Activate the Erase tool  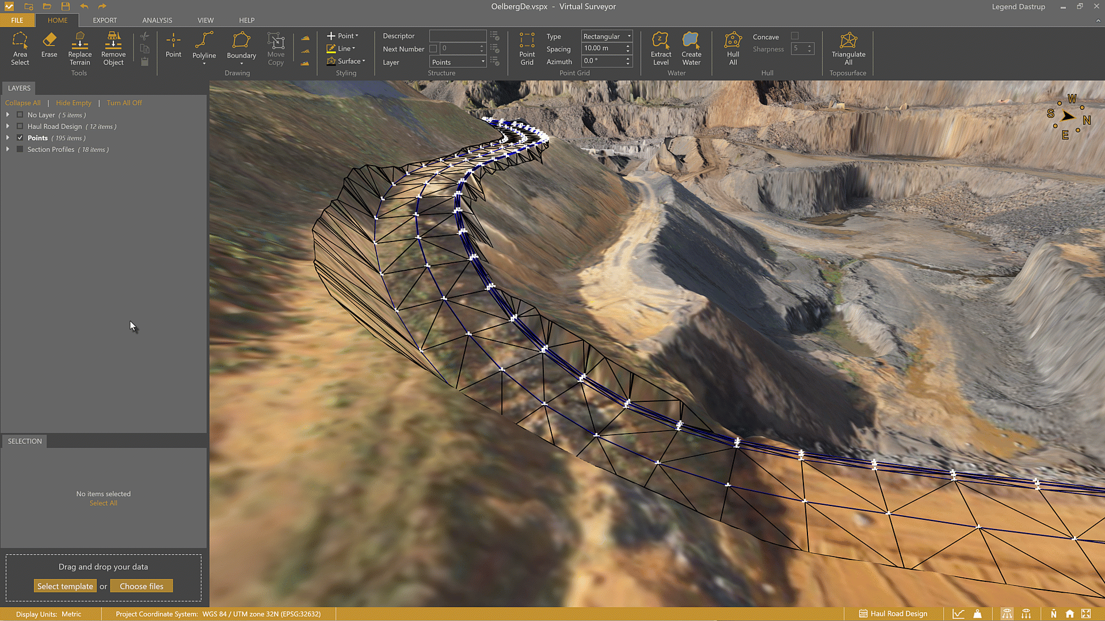tap(49, 45)
